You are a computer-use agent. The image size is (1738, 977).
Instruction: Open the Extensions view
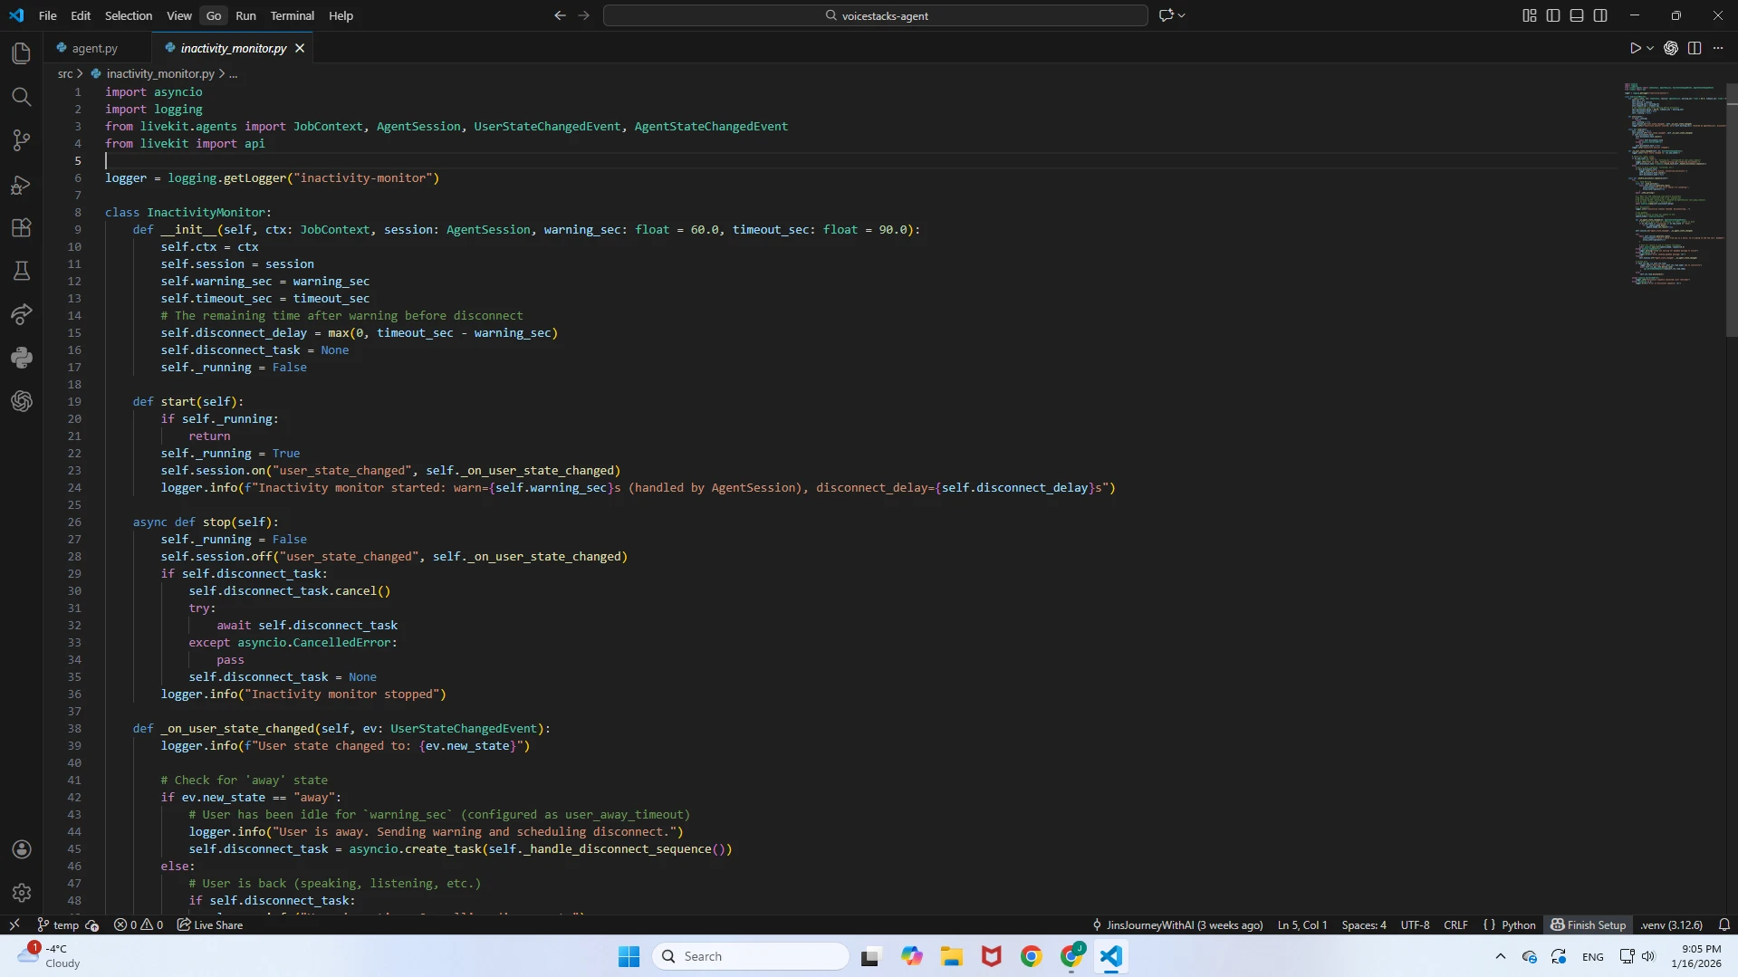pyautogui.click(x=22, y=228)
